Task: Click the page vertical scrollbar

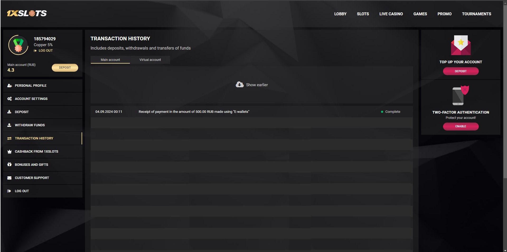Action: pyautogui.click(x=505, y=105)
